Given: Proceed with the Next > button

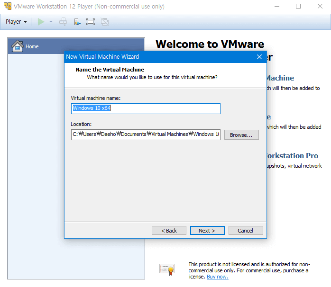Looking at the screenshot, I should 207,231.
